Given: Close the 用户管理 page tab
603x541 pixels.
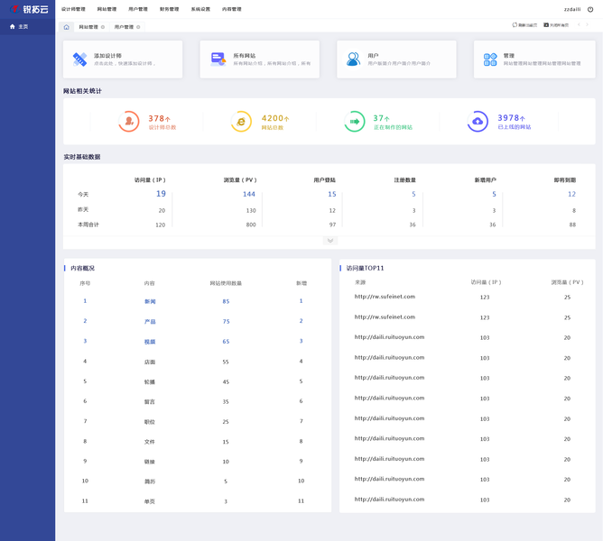Looking at the screenshot, I should pyautogui.click(x=138, y=27).
